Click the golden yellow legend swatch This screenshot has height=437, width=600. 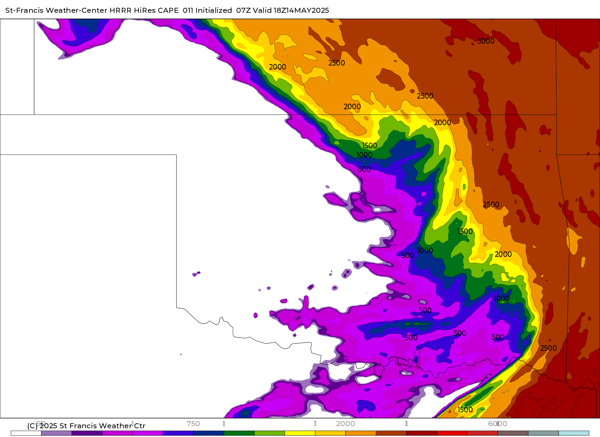point(330,433)
